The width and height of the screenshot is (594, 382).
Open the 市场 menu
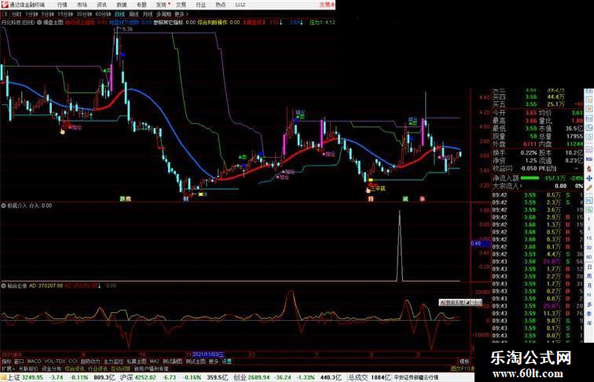tap(82, 4)
